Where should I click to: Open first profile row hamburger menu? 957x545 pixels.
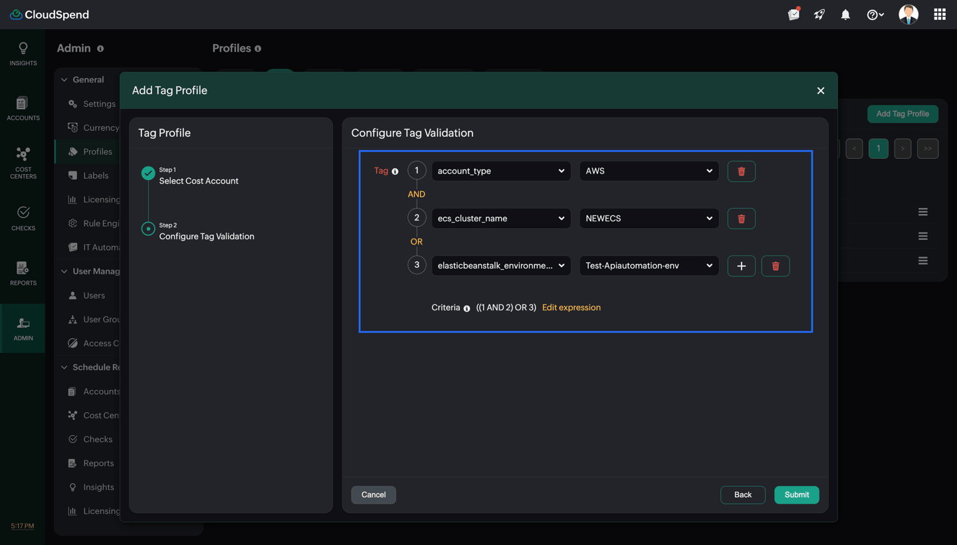tap(923, 212)
